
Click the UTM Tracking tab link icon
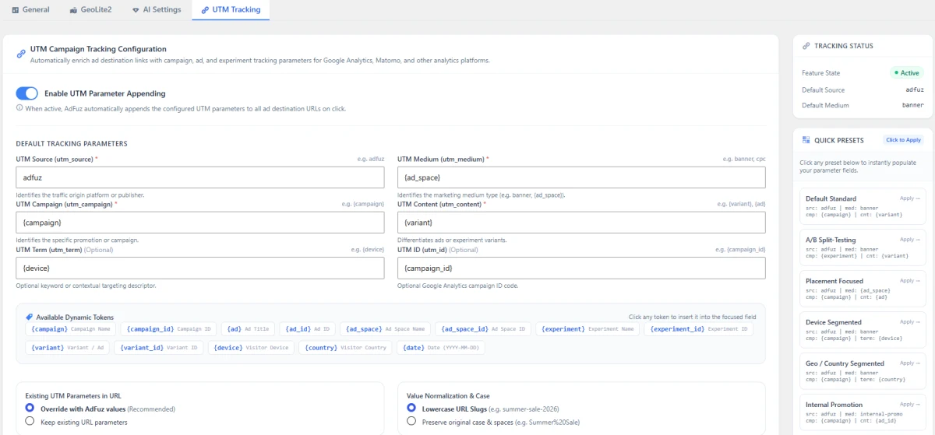[205, 10]
